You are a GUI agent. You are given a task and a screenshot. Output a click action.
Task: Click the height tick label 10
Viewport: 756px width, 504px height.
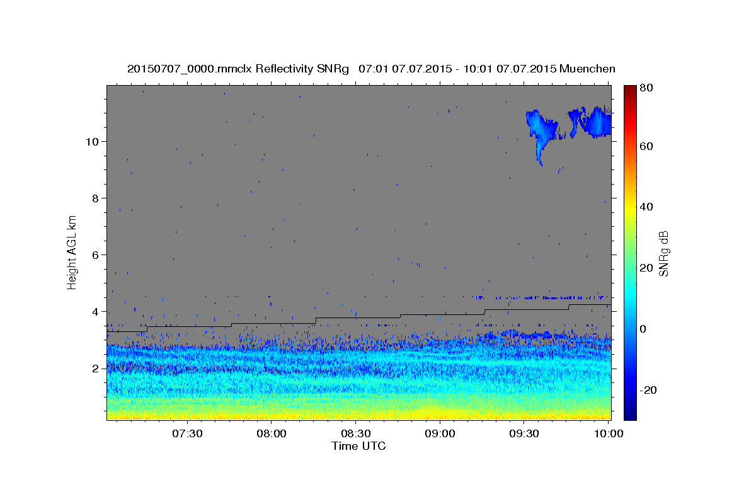point(93,141)
